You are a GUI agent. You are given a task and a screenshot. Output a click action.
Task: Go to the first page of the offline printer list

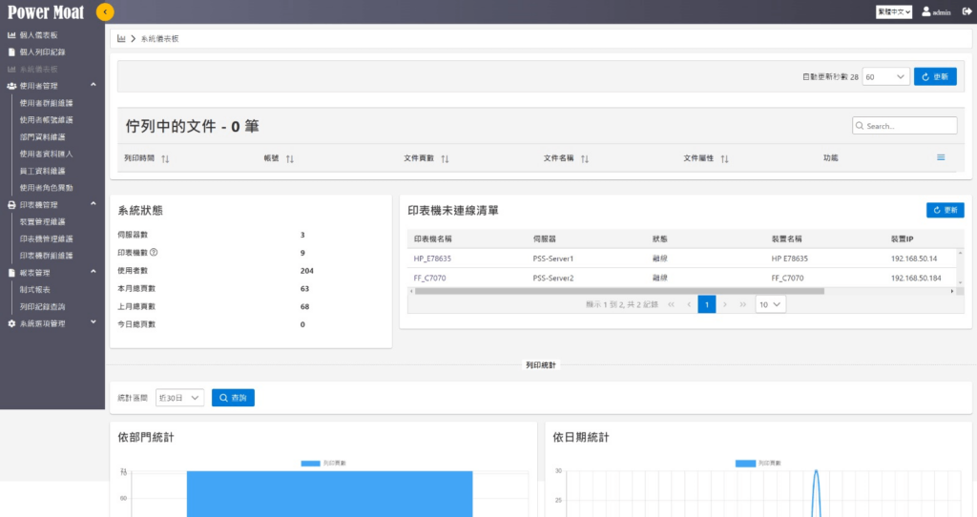pos(671,304)
